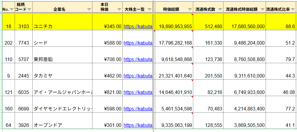Select the 企業名 header cell
The width and height of the screenshot is (297, 132).
click(x=62, y=7)
